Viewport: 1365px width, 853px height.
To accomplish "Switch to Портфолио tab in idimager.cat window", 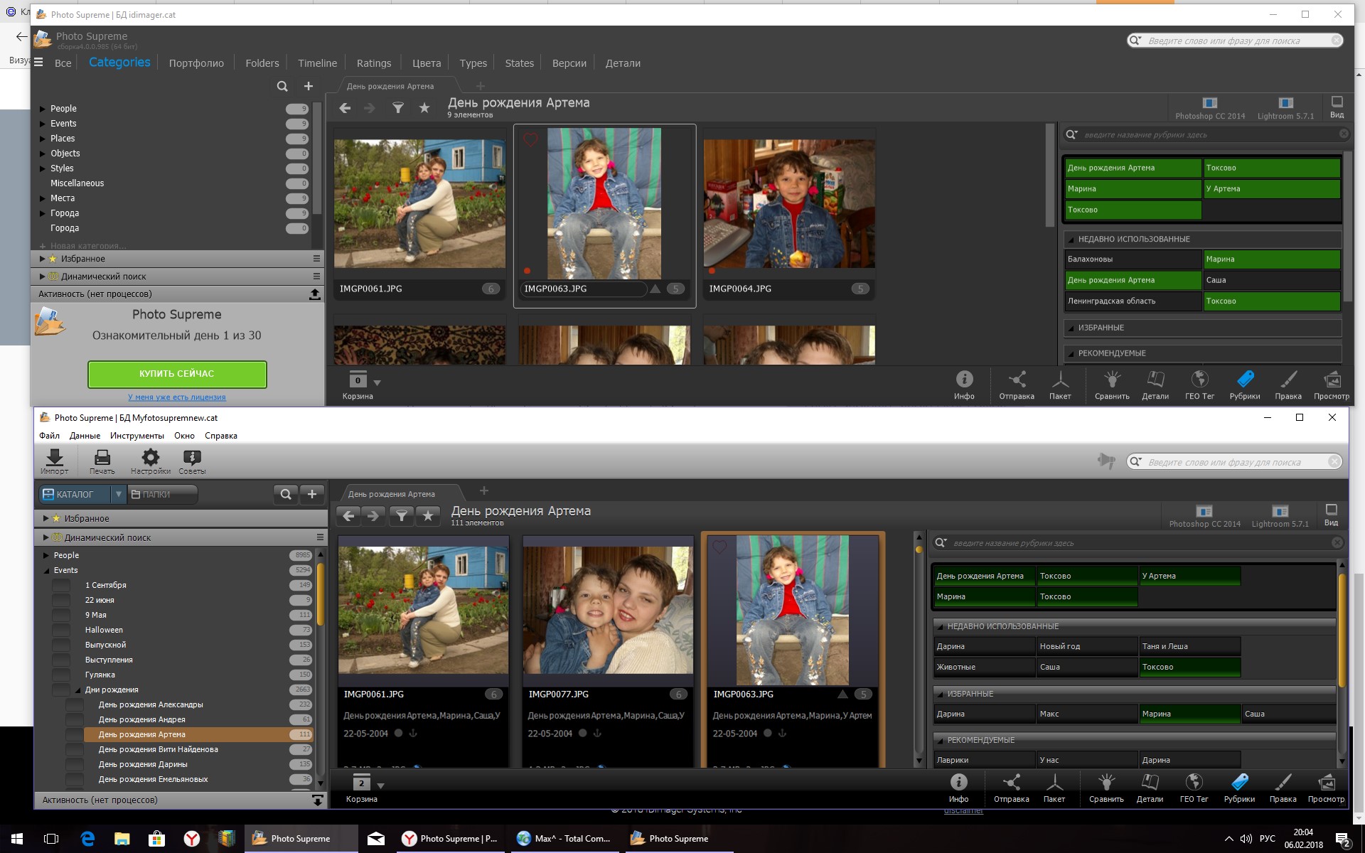I will [x=196, y=63].
